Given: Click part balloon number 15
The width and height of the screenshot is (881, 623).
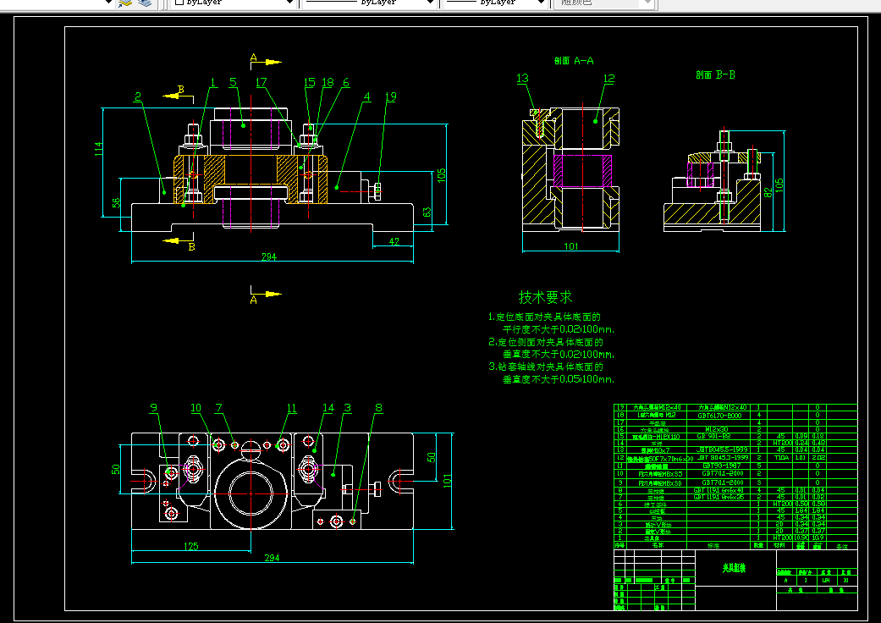Looking at the screenshot, I should coord(310,83).
